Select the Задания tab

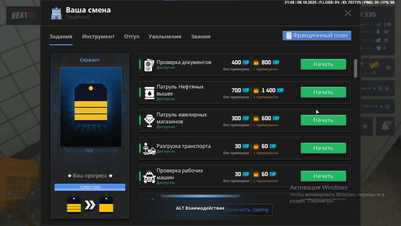coord(61,36)
